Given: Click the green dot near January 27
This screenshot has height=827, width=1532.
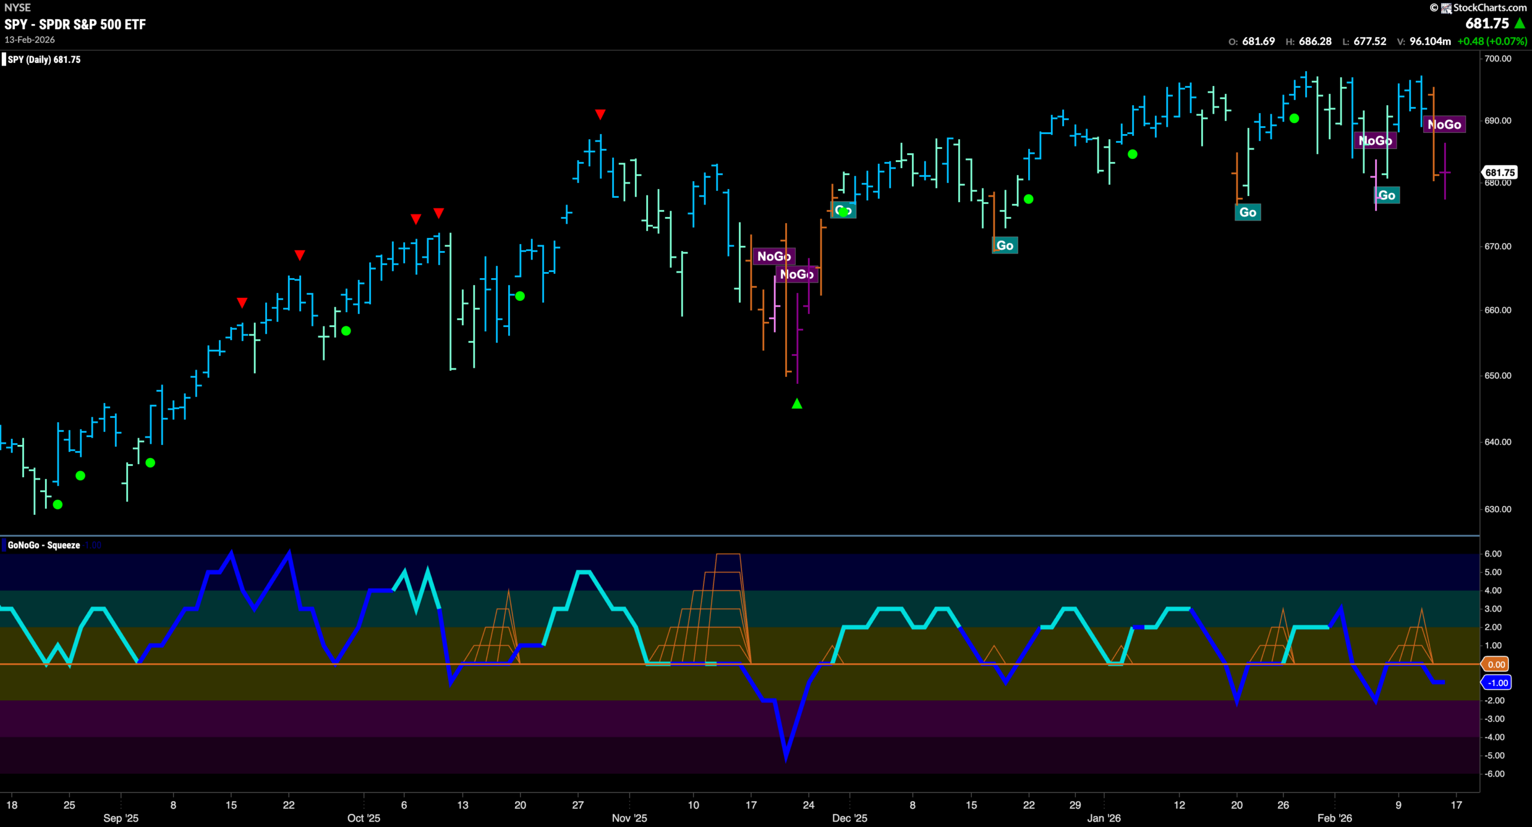Looking at the screenshot, I should (1294, 118).
